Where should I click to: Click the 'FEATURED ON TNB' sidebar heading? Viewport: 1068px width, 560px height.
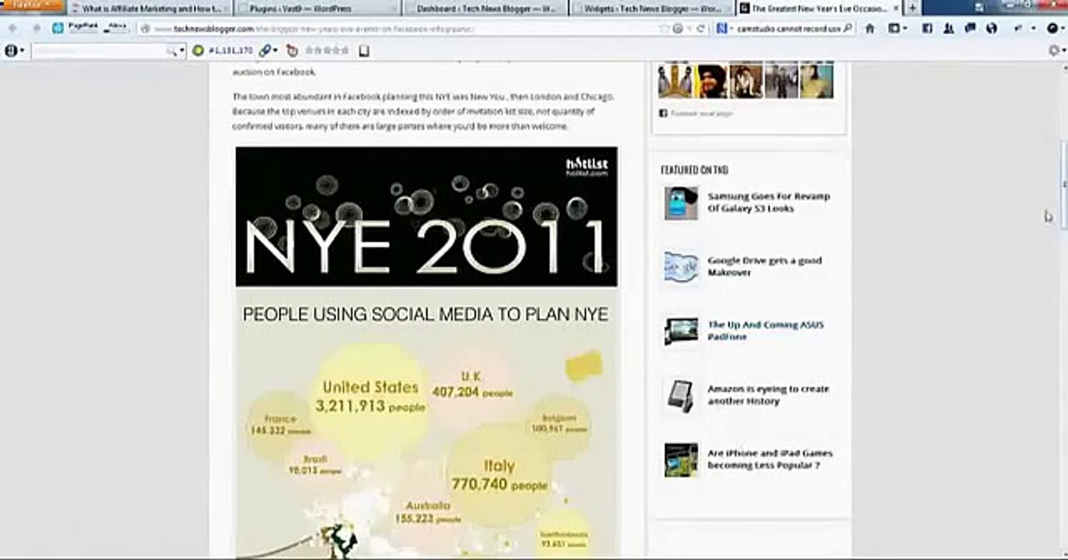pos(694,170)
